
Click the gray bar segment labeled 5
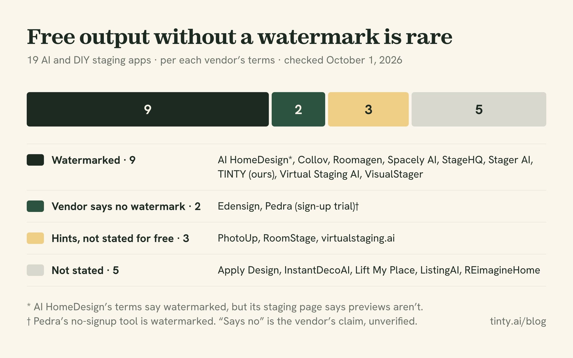point(479,109)
